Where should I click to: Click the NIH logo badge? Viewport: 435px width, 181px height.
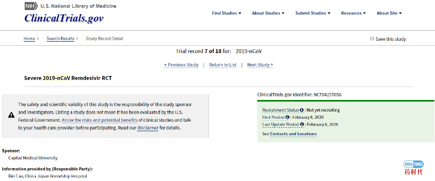[31, 6]
